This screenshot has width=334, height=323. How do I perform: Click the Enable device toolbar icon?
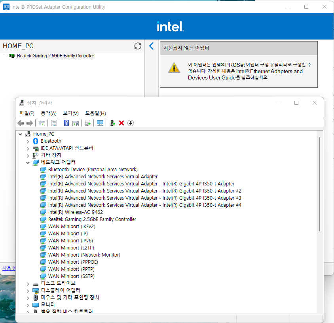(x=113, y=123)
